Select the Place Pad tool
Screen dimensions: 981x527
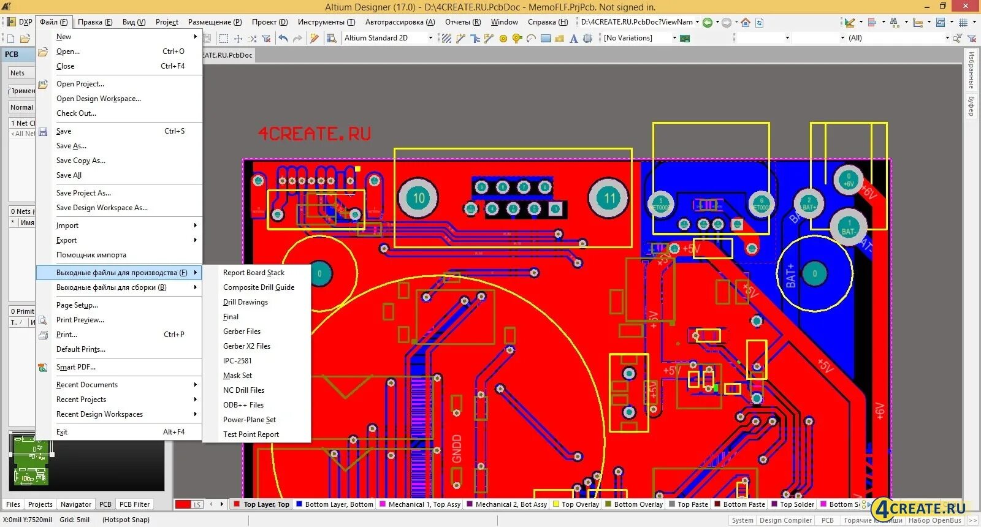click(x=503, y=38)
